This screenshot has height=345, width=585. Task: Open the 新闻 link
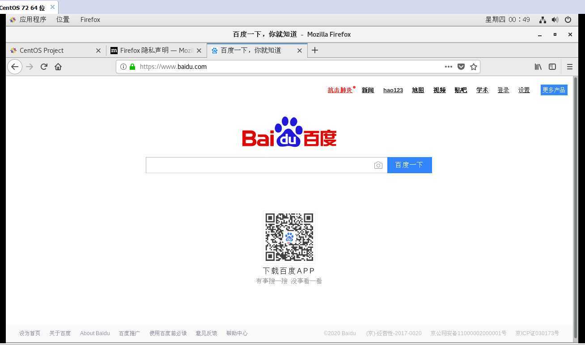tap(368, 90)
